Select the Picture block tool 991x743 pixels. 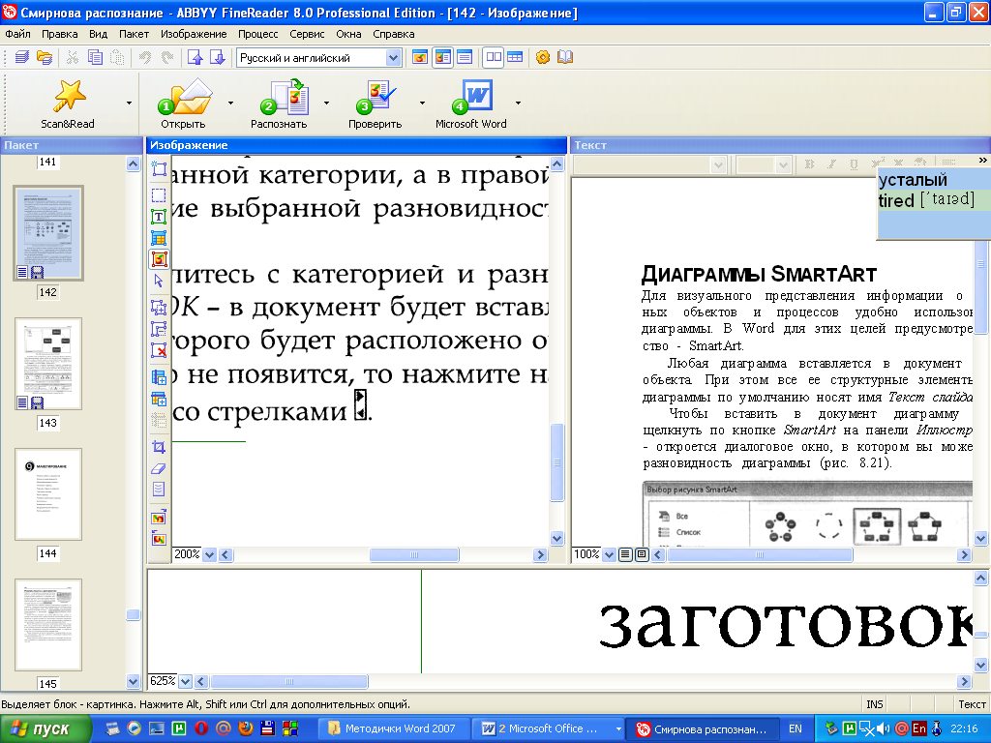click(x=159, y=259)
